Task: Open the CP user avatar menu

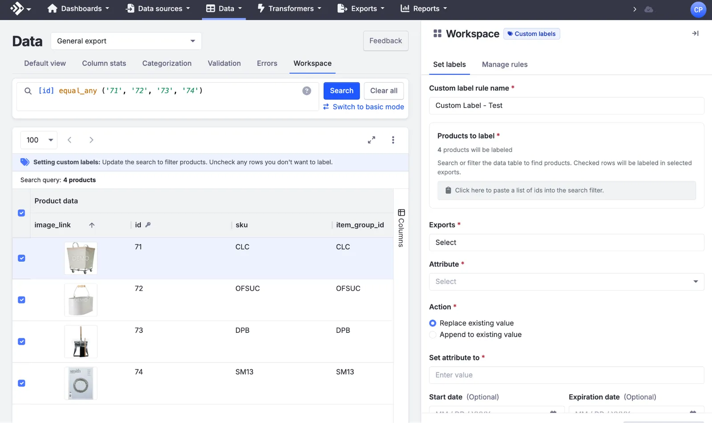Action: (698, 9)
